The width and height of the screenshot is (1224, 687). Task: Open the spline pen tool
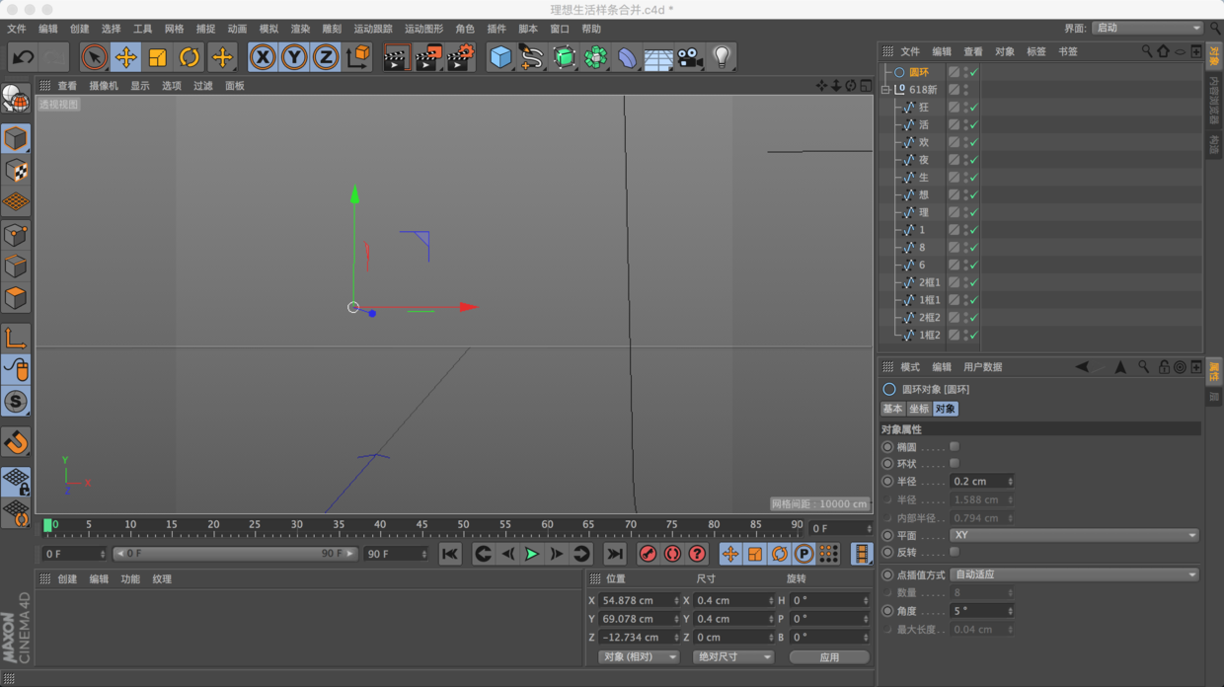532,57
